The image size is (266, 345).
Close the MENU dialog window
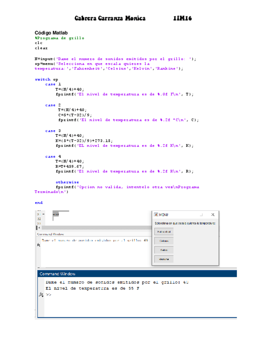[x=213, y=214]
